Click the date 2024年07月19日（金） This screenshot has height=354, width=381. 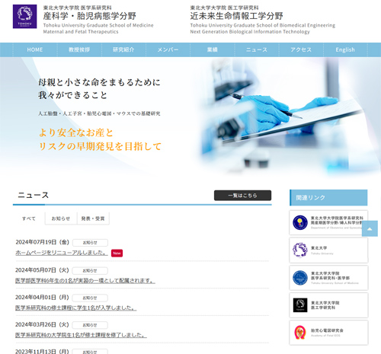click(x=43, y=242)
